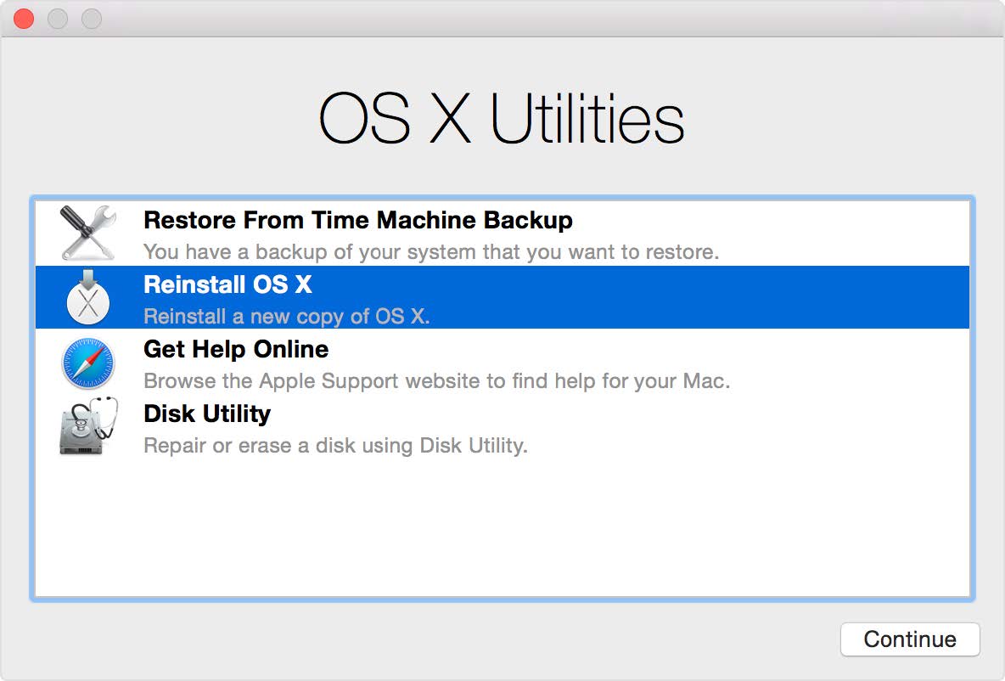The width and height of the screenshot is (1005, 681).
Task: Click the green zoom window control
Action: [x=88, y=18]
